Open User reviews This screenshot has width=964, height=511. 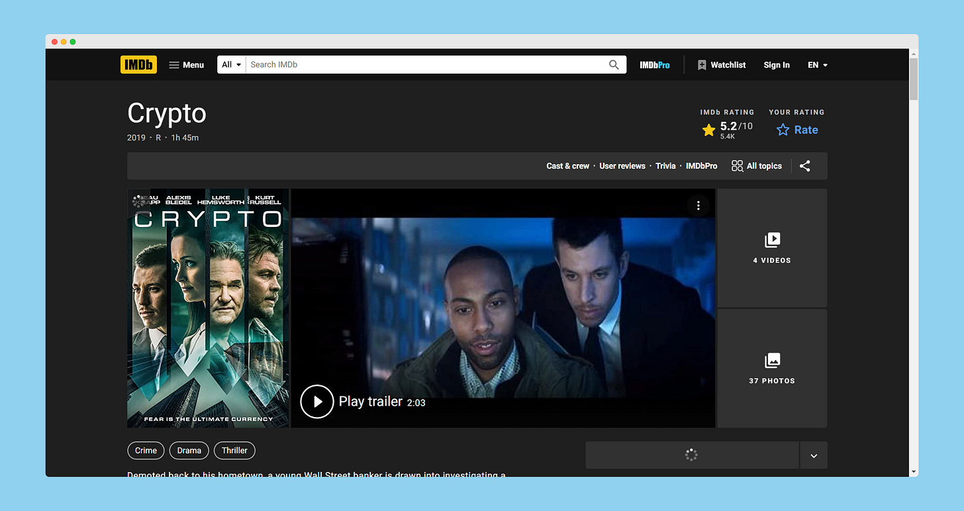tap(622, 166)
